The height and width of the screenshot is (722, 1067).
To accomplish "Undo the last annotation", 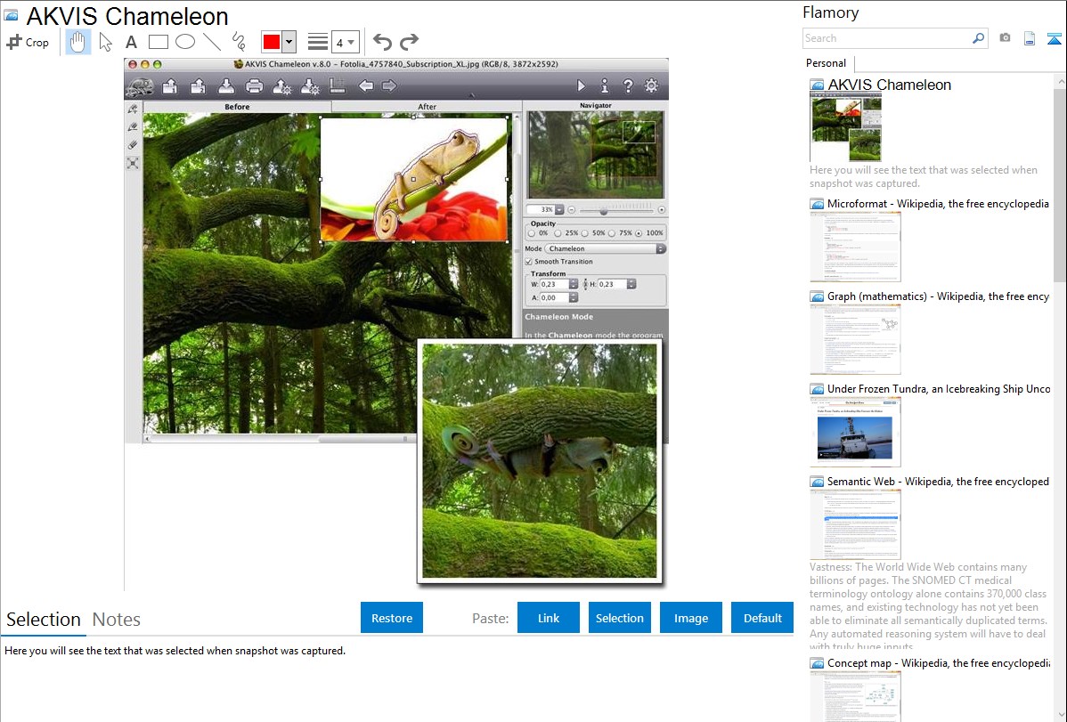I will coord(382,42).
